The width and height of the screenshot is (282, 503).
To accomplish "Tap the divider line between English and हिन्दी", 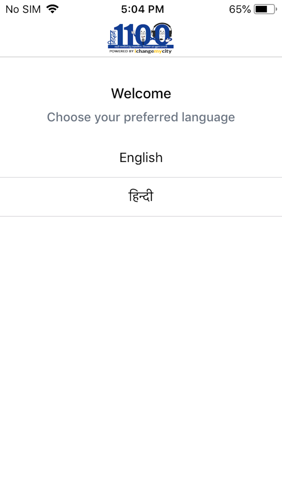I will point(141,177).
